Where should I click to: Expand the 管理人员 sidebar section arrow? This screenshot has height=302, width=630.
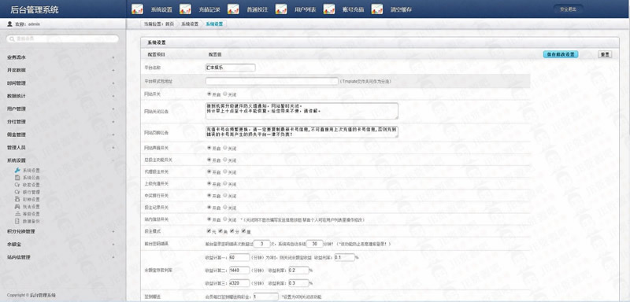click(113, 147)
